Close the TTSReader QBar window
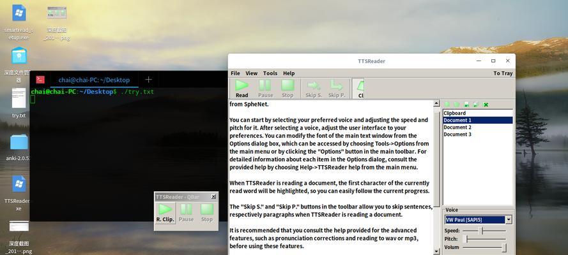 [214, 197]
